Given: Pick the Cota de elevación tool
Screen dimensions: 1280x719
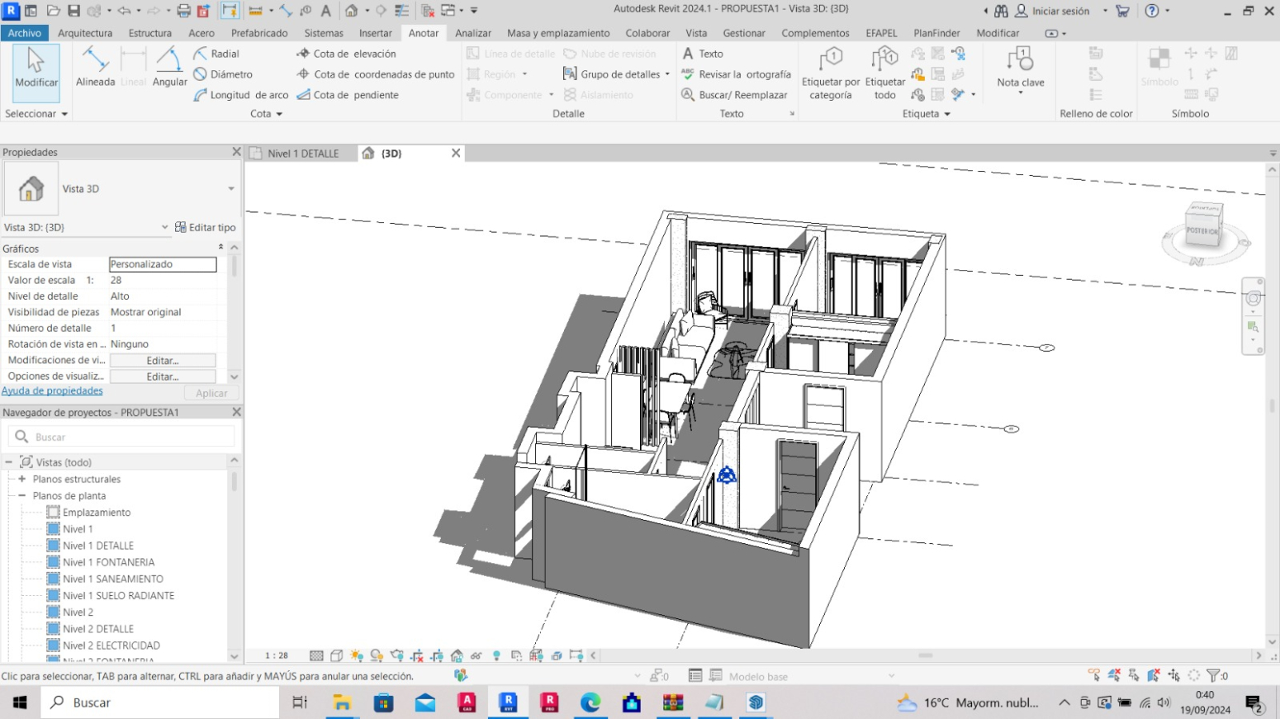Looking at the screenshot, I should coord(346,54).
